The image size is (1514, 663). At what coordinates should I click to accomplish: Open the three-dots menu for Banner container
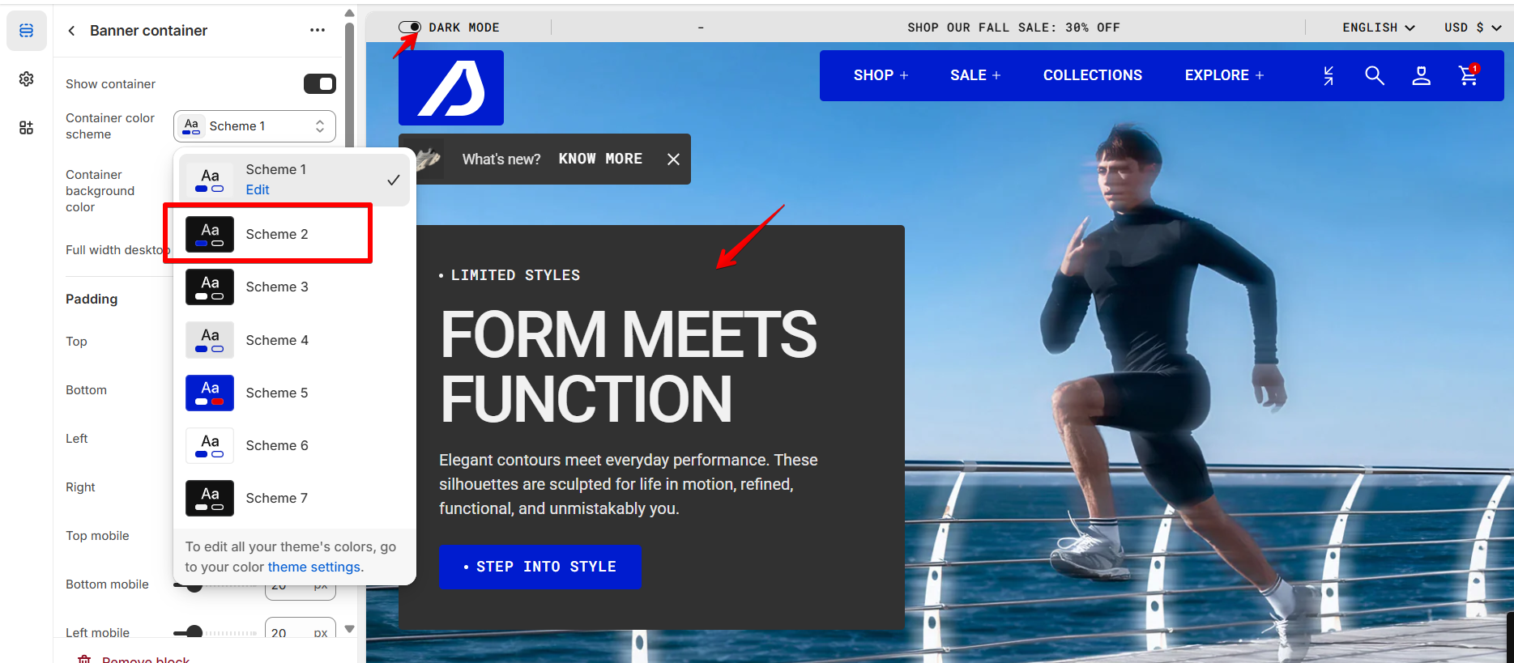[318, 31]
